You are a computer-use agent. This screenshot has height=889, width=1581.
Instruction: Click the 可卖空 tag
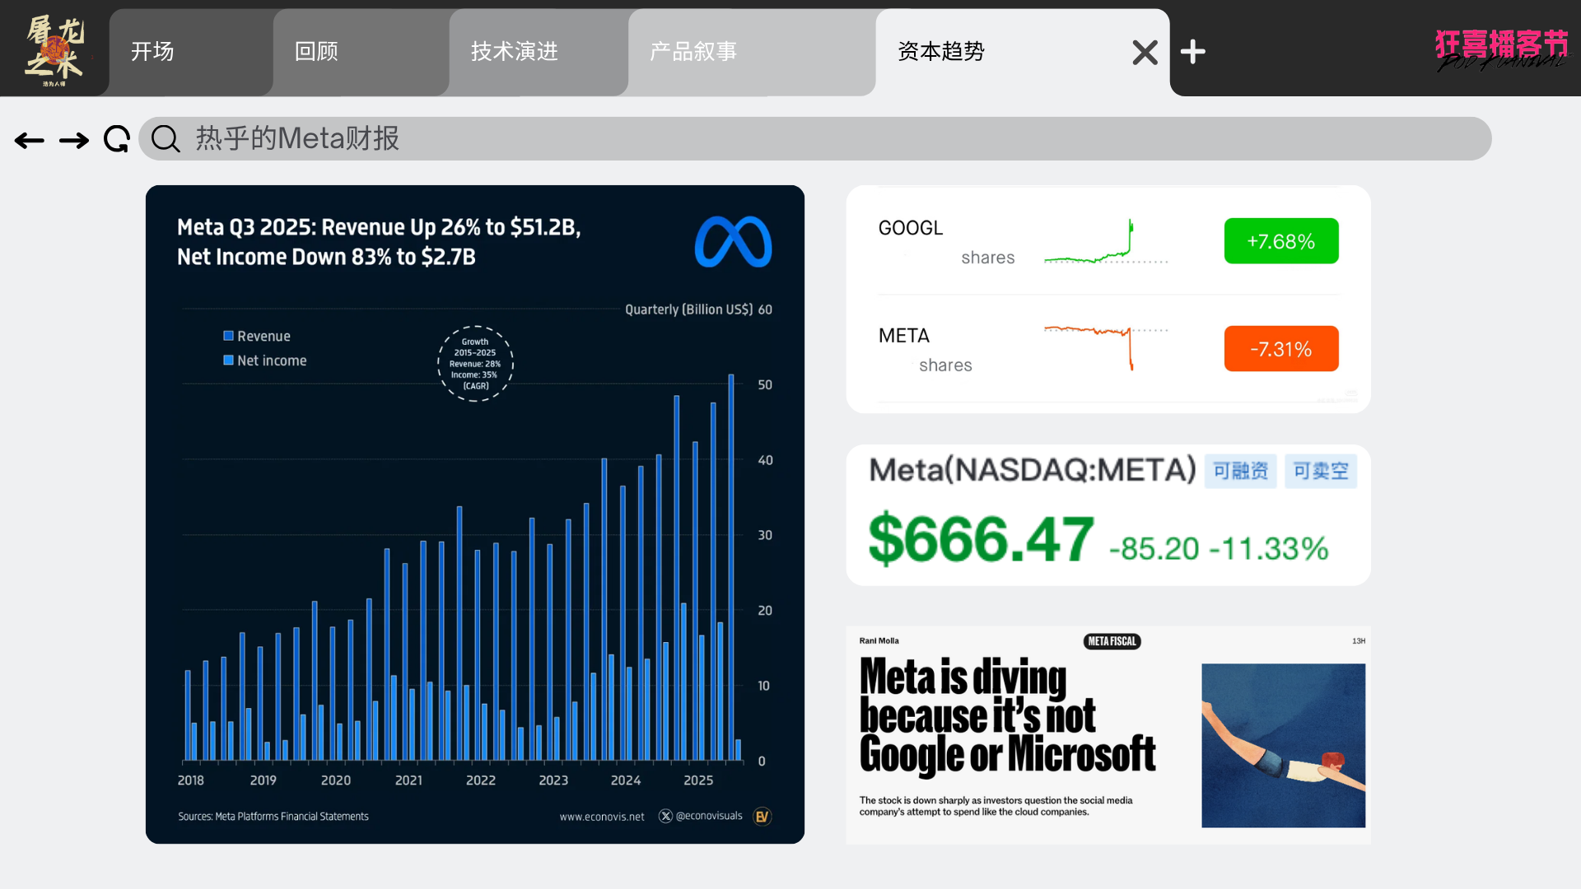(x=1320, y=471)
